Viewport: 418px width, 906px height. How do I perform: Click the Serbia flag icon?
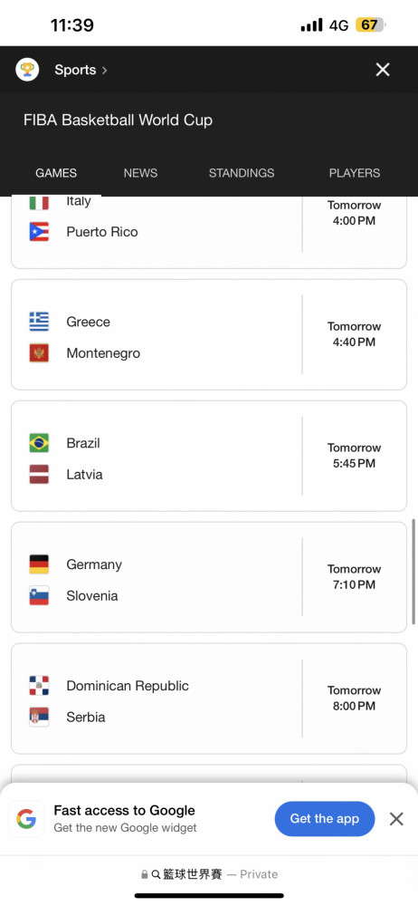pos(39,717)
